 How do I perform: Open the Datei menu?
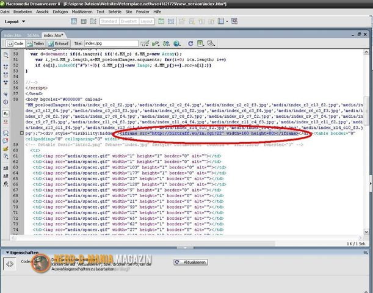click(5, 12)
